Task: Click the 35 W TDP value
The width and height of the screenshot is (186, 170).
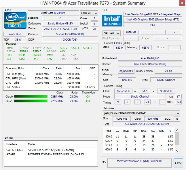Action: (18, 40)
